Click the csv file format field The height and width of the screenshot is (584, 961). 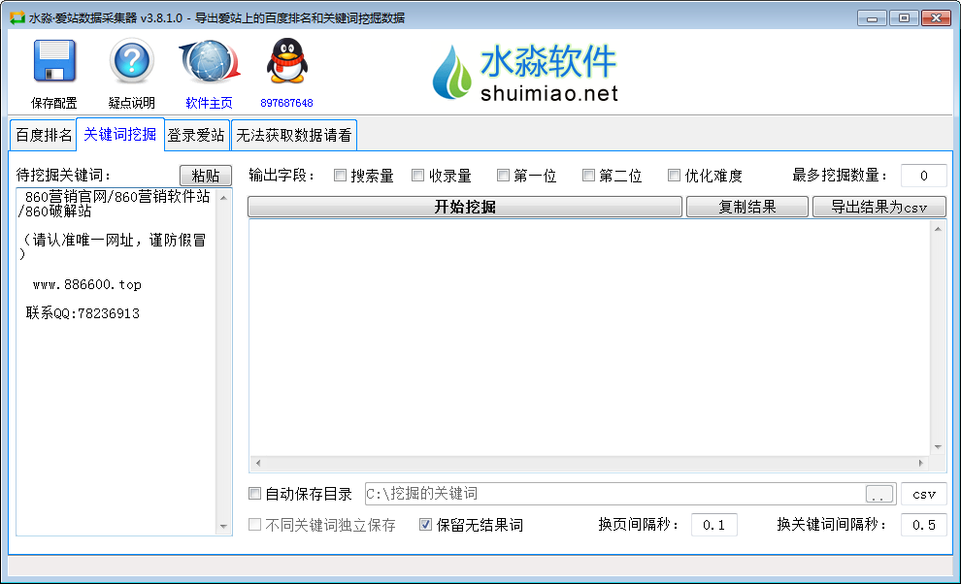click(923, 494)
